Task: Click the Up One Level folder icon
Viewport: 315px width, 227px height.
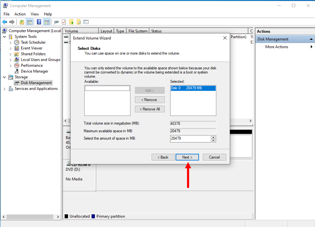Action: (x=22, y=22)
